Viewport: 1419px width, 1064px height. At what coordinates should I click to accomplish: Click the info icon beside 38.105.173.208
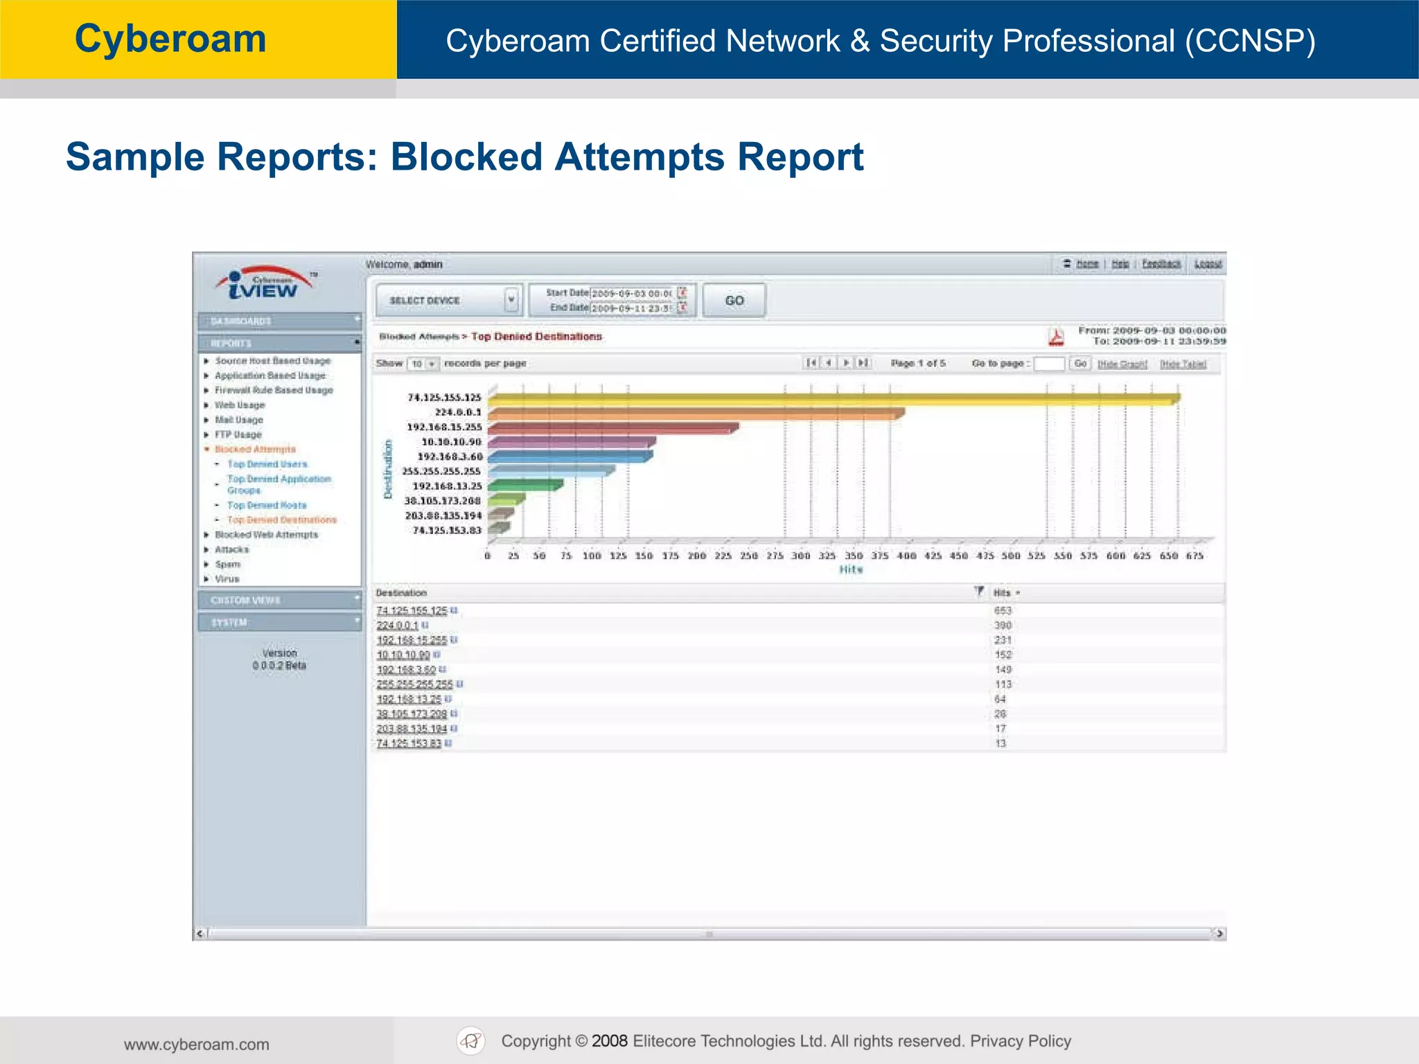point(454,713)
